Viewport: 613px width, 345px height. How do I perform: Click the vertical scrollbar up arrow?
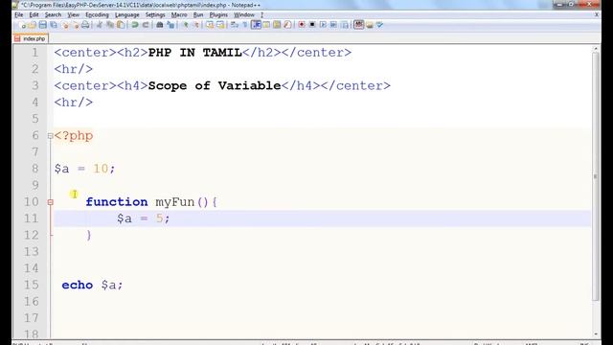[x=596, y=49]
